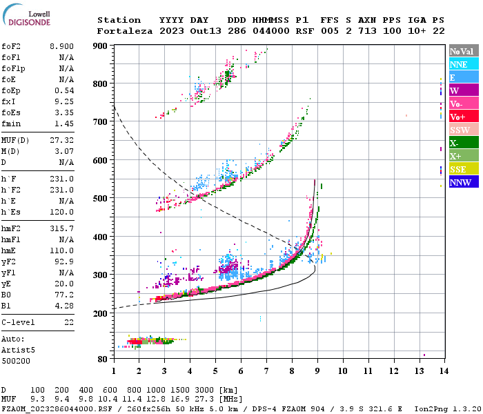Click the Es-layer echo trace near 120 km
The height and width of the screenshot is (414, 483).
point(151,341)
